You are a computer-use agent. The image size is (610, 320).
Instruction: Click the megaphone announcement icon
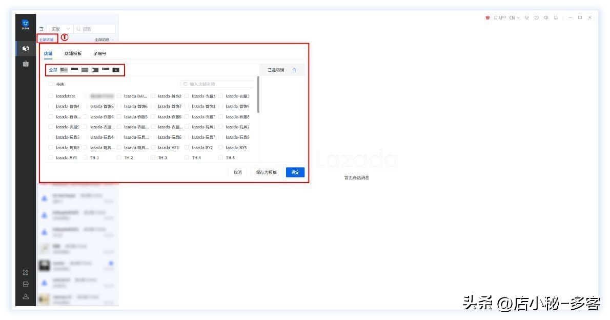click(546, 18)
